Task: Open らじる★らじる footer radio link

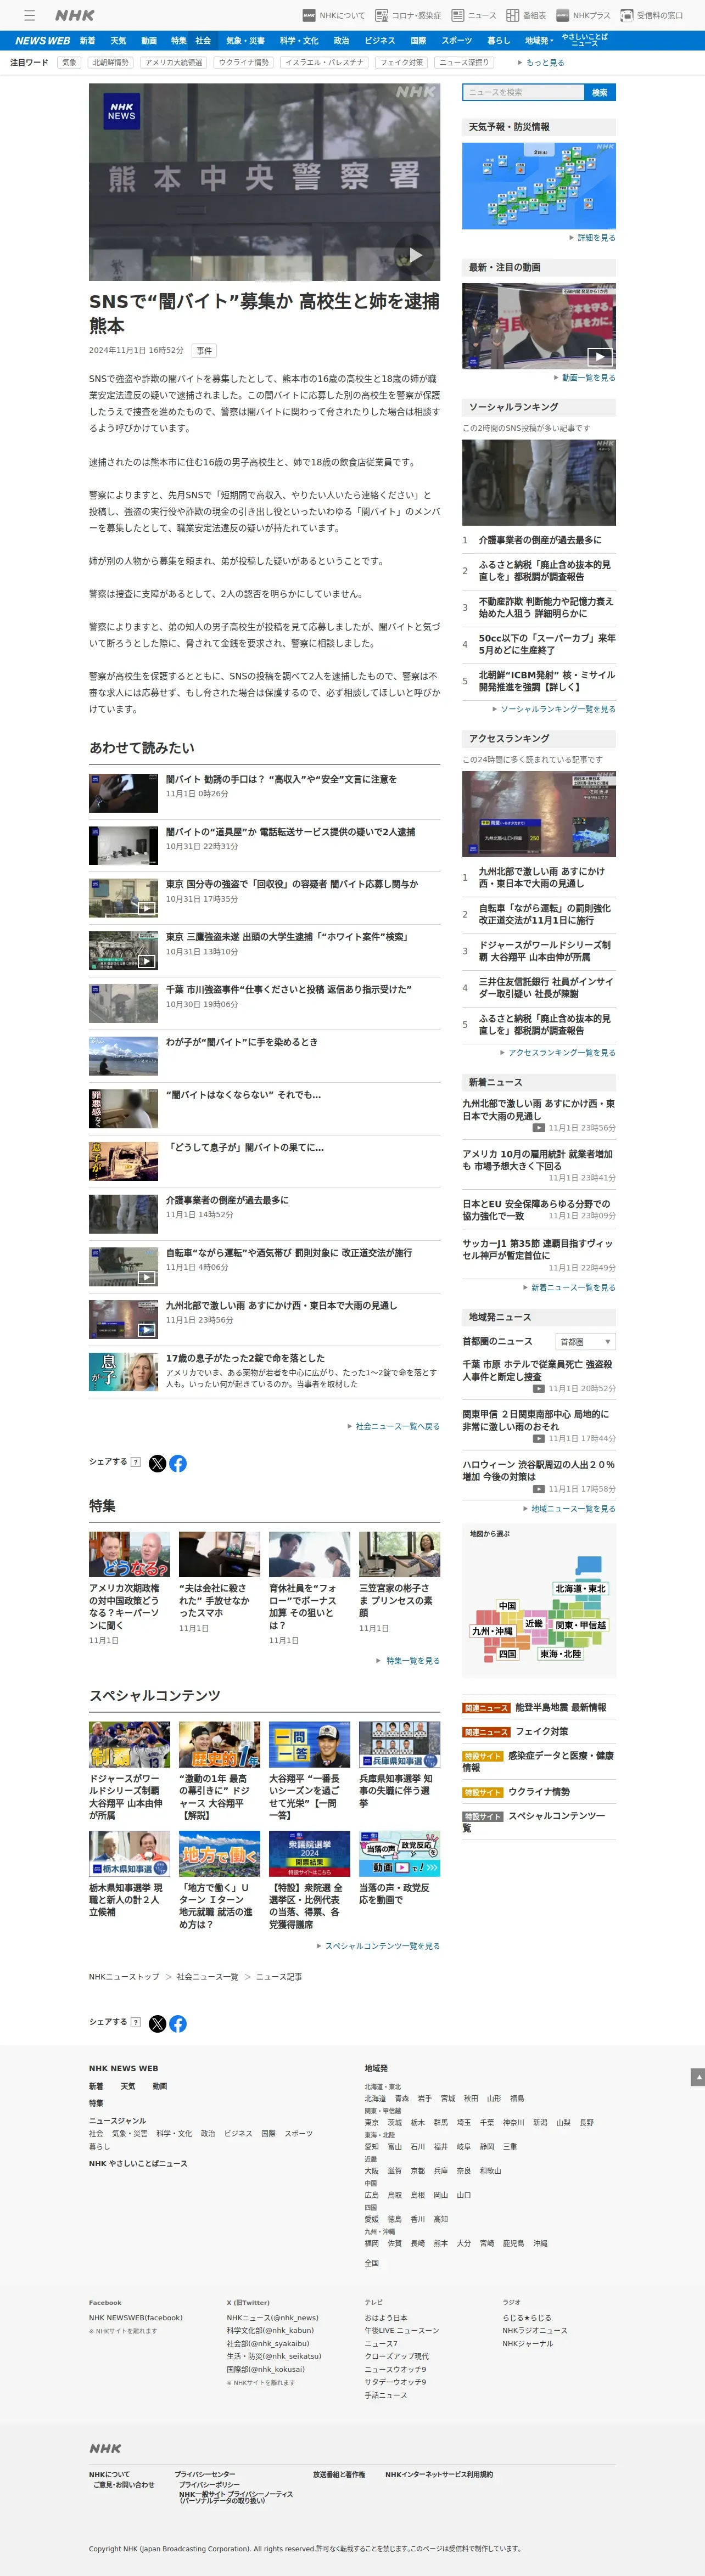Action: pyautogui.click(x=527, y=2317)
